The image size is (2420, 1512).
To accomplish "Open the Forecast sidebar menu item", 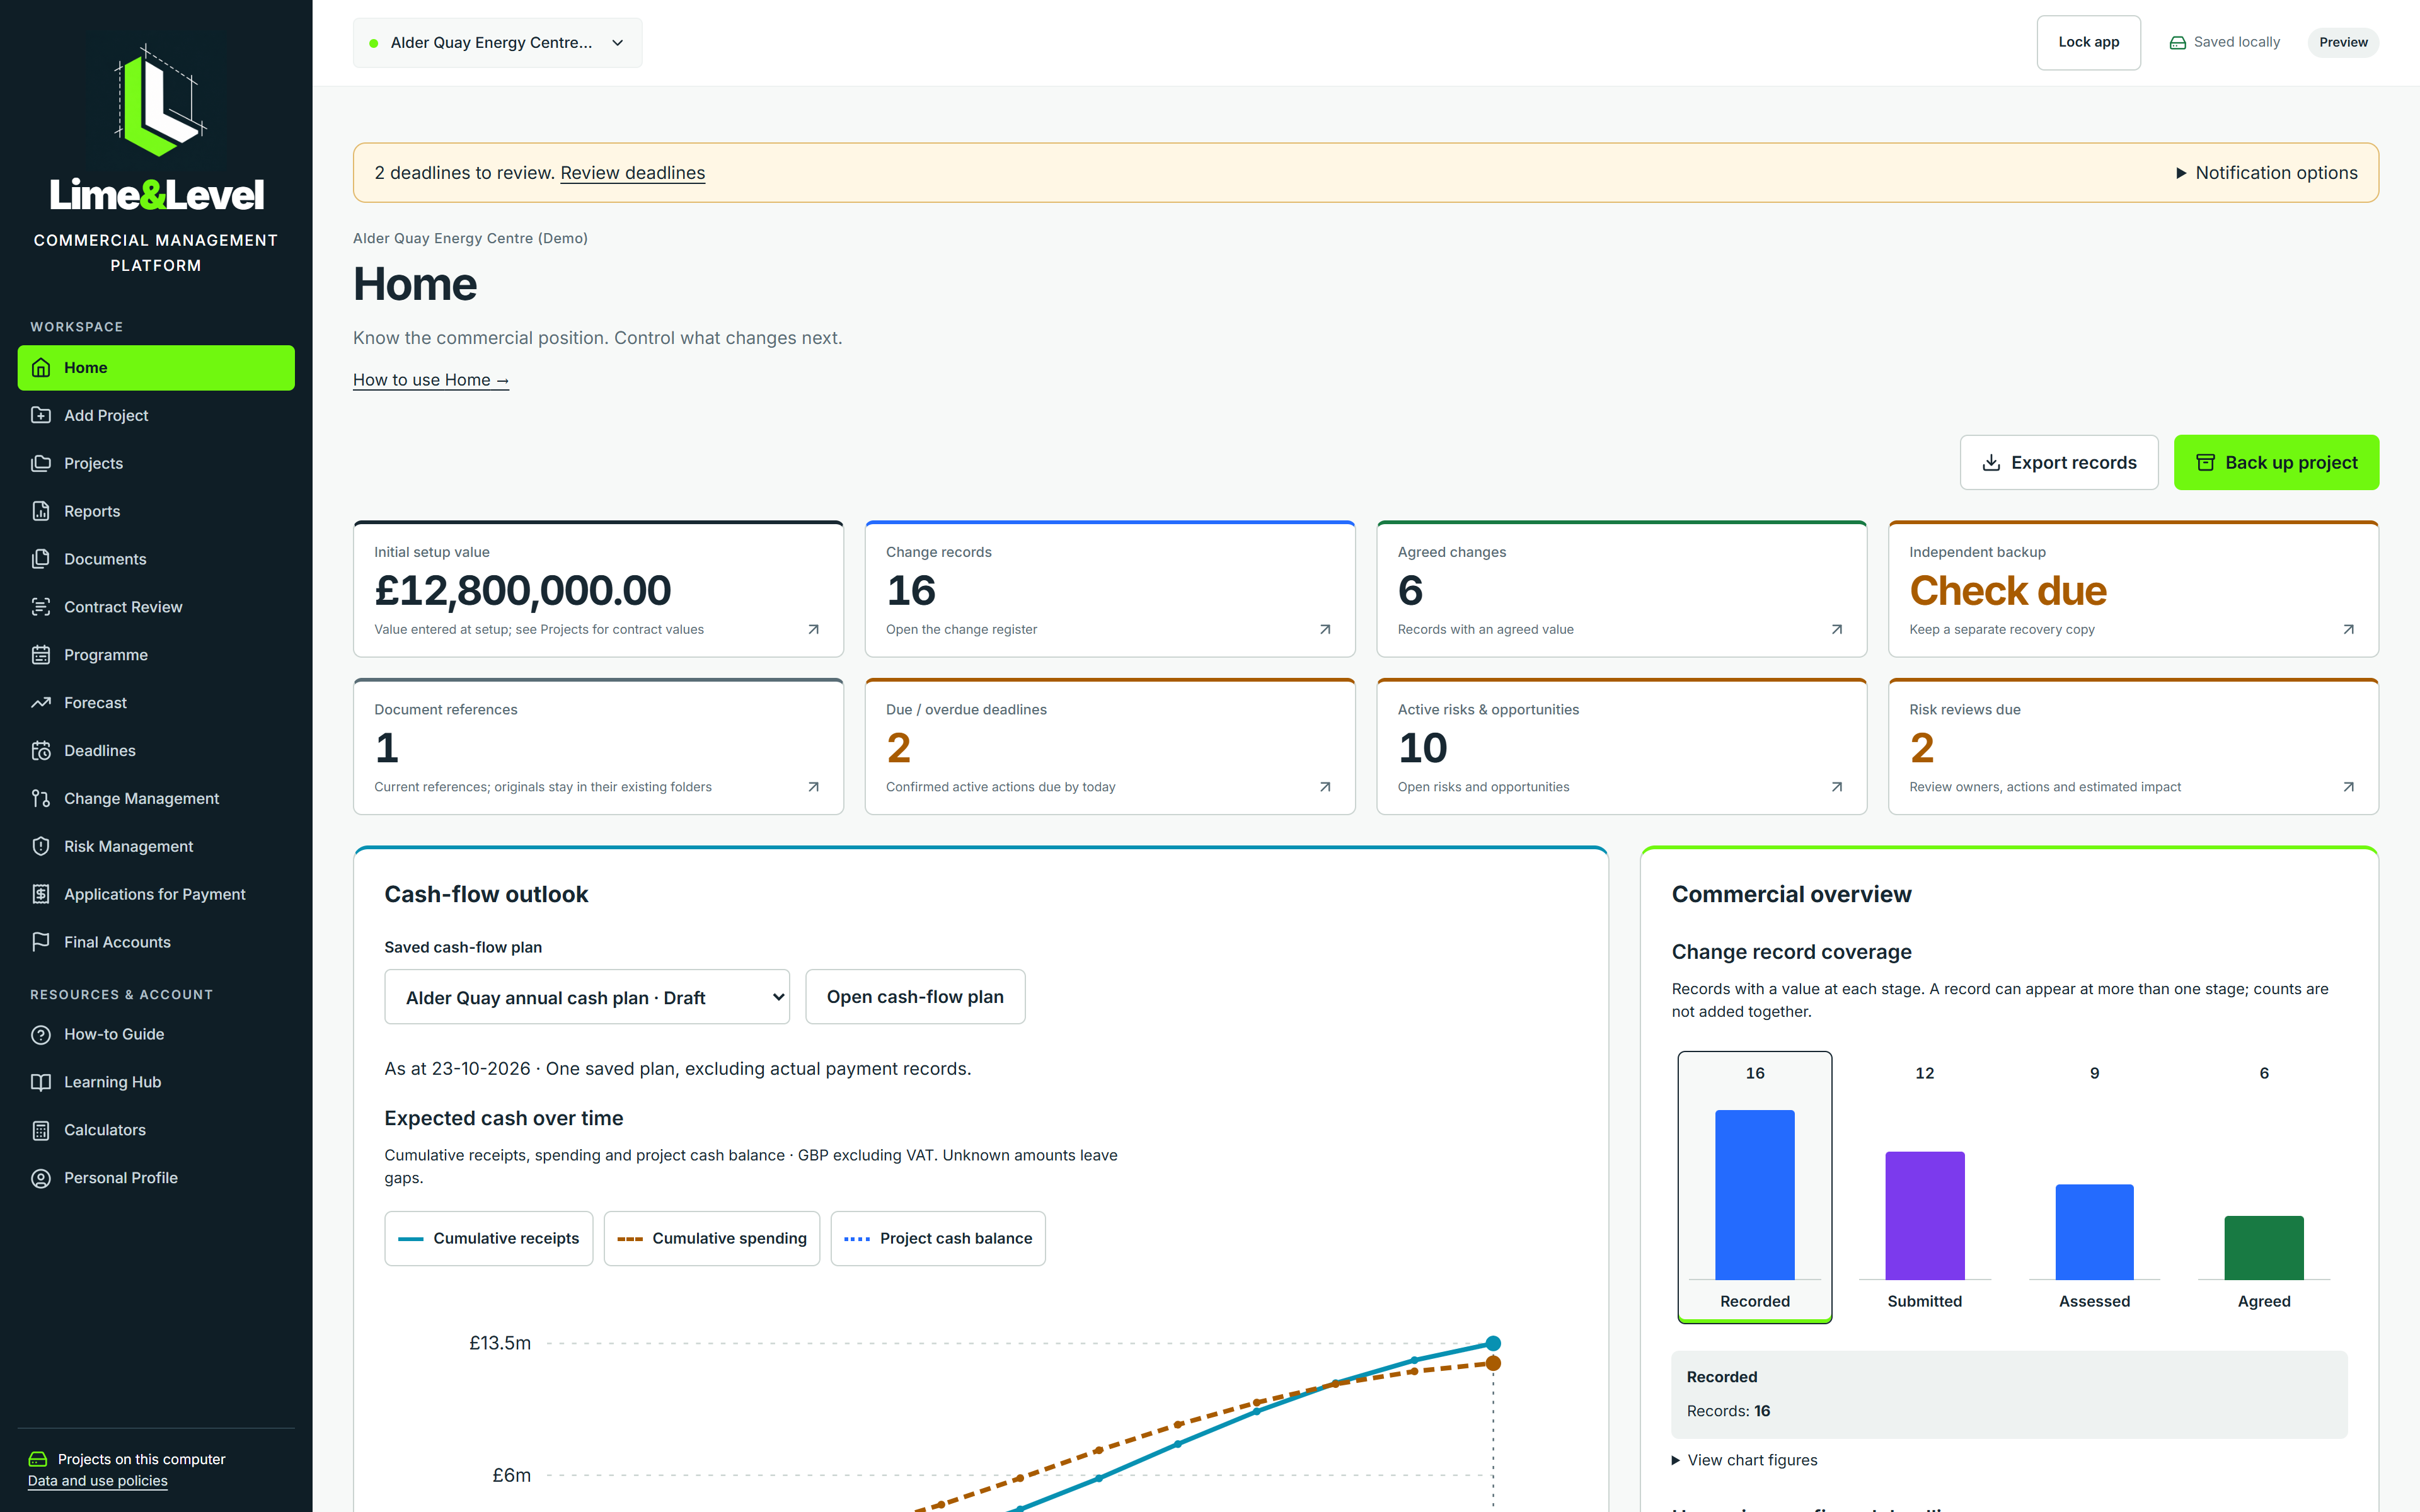I will click(x=156, y=703).
